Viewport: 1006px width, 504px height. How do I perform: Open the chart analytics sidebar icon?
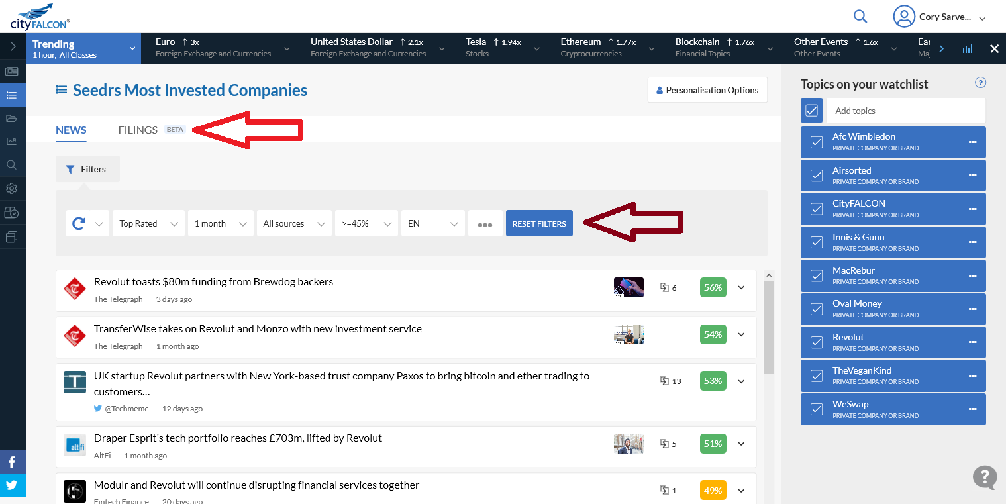point(12,142)
